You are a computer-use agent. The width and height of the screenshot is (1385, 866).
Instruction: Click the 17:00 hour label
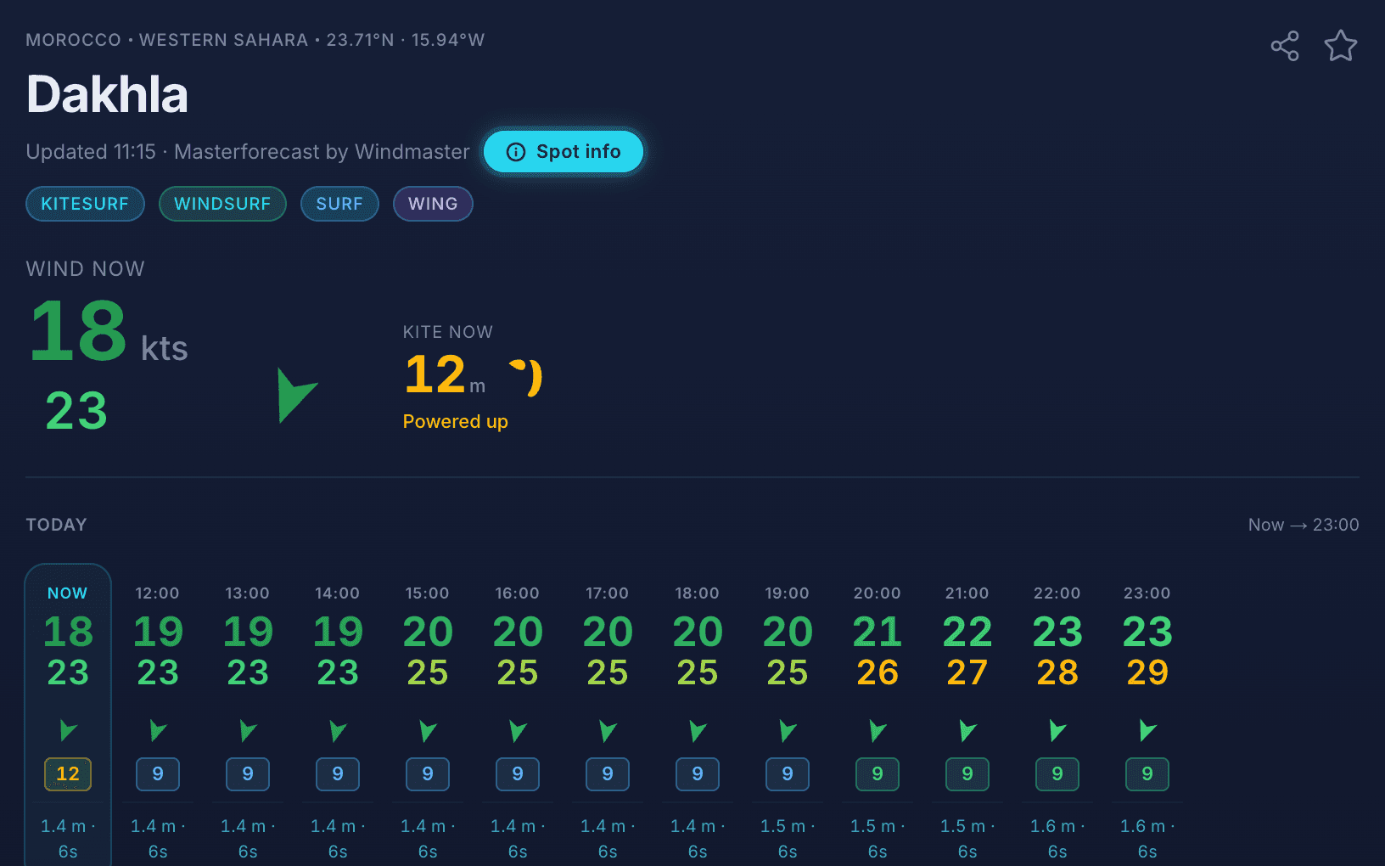(608, 593)
